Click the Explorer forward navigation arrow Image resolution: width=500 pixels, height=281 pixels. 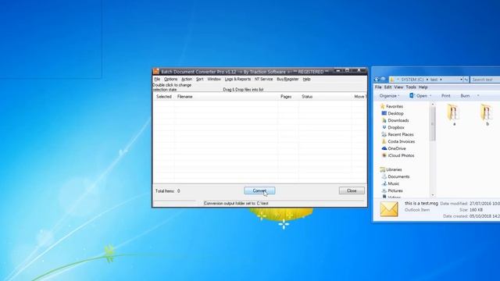pyautogui.click(x=383, y=80)
